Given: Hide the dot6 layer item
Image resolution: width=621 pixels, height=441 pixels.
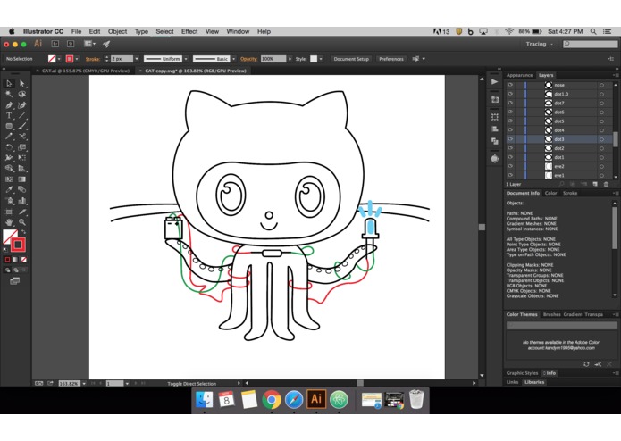Looking at the screenshot, I should 510,112.
